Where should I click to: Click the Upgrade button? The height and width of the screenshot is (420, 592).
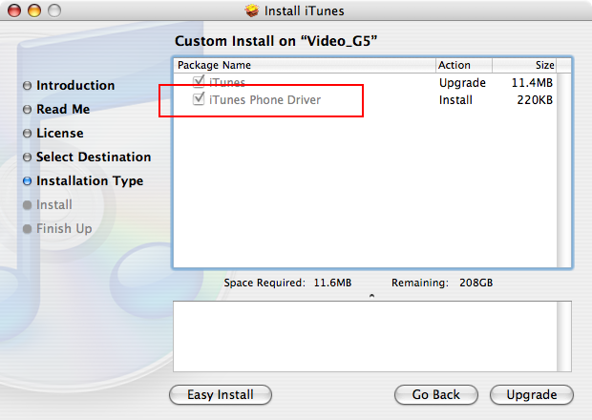point(532,395)
